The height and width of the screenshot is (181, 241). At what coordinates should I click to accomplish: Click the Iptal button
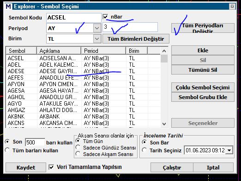[x=213, y=168]
